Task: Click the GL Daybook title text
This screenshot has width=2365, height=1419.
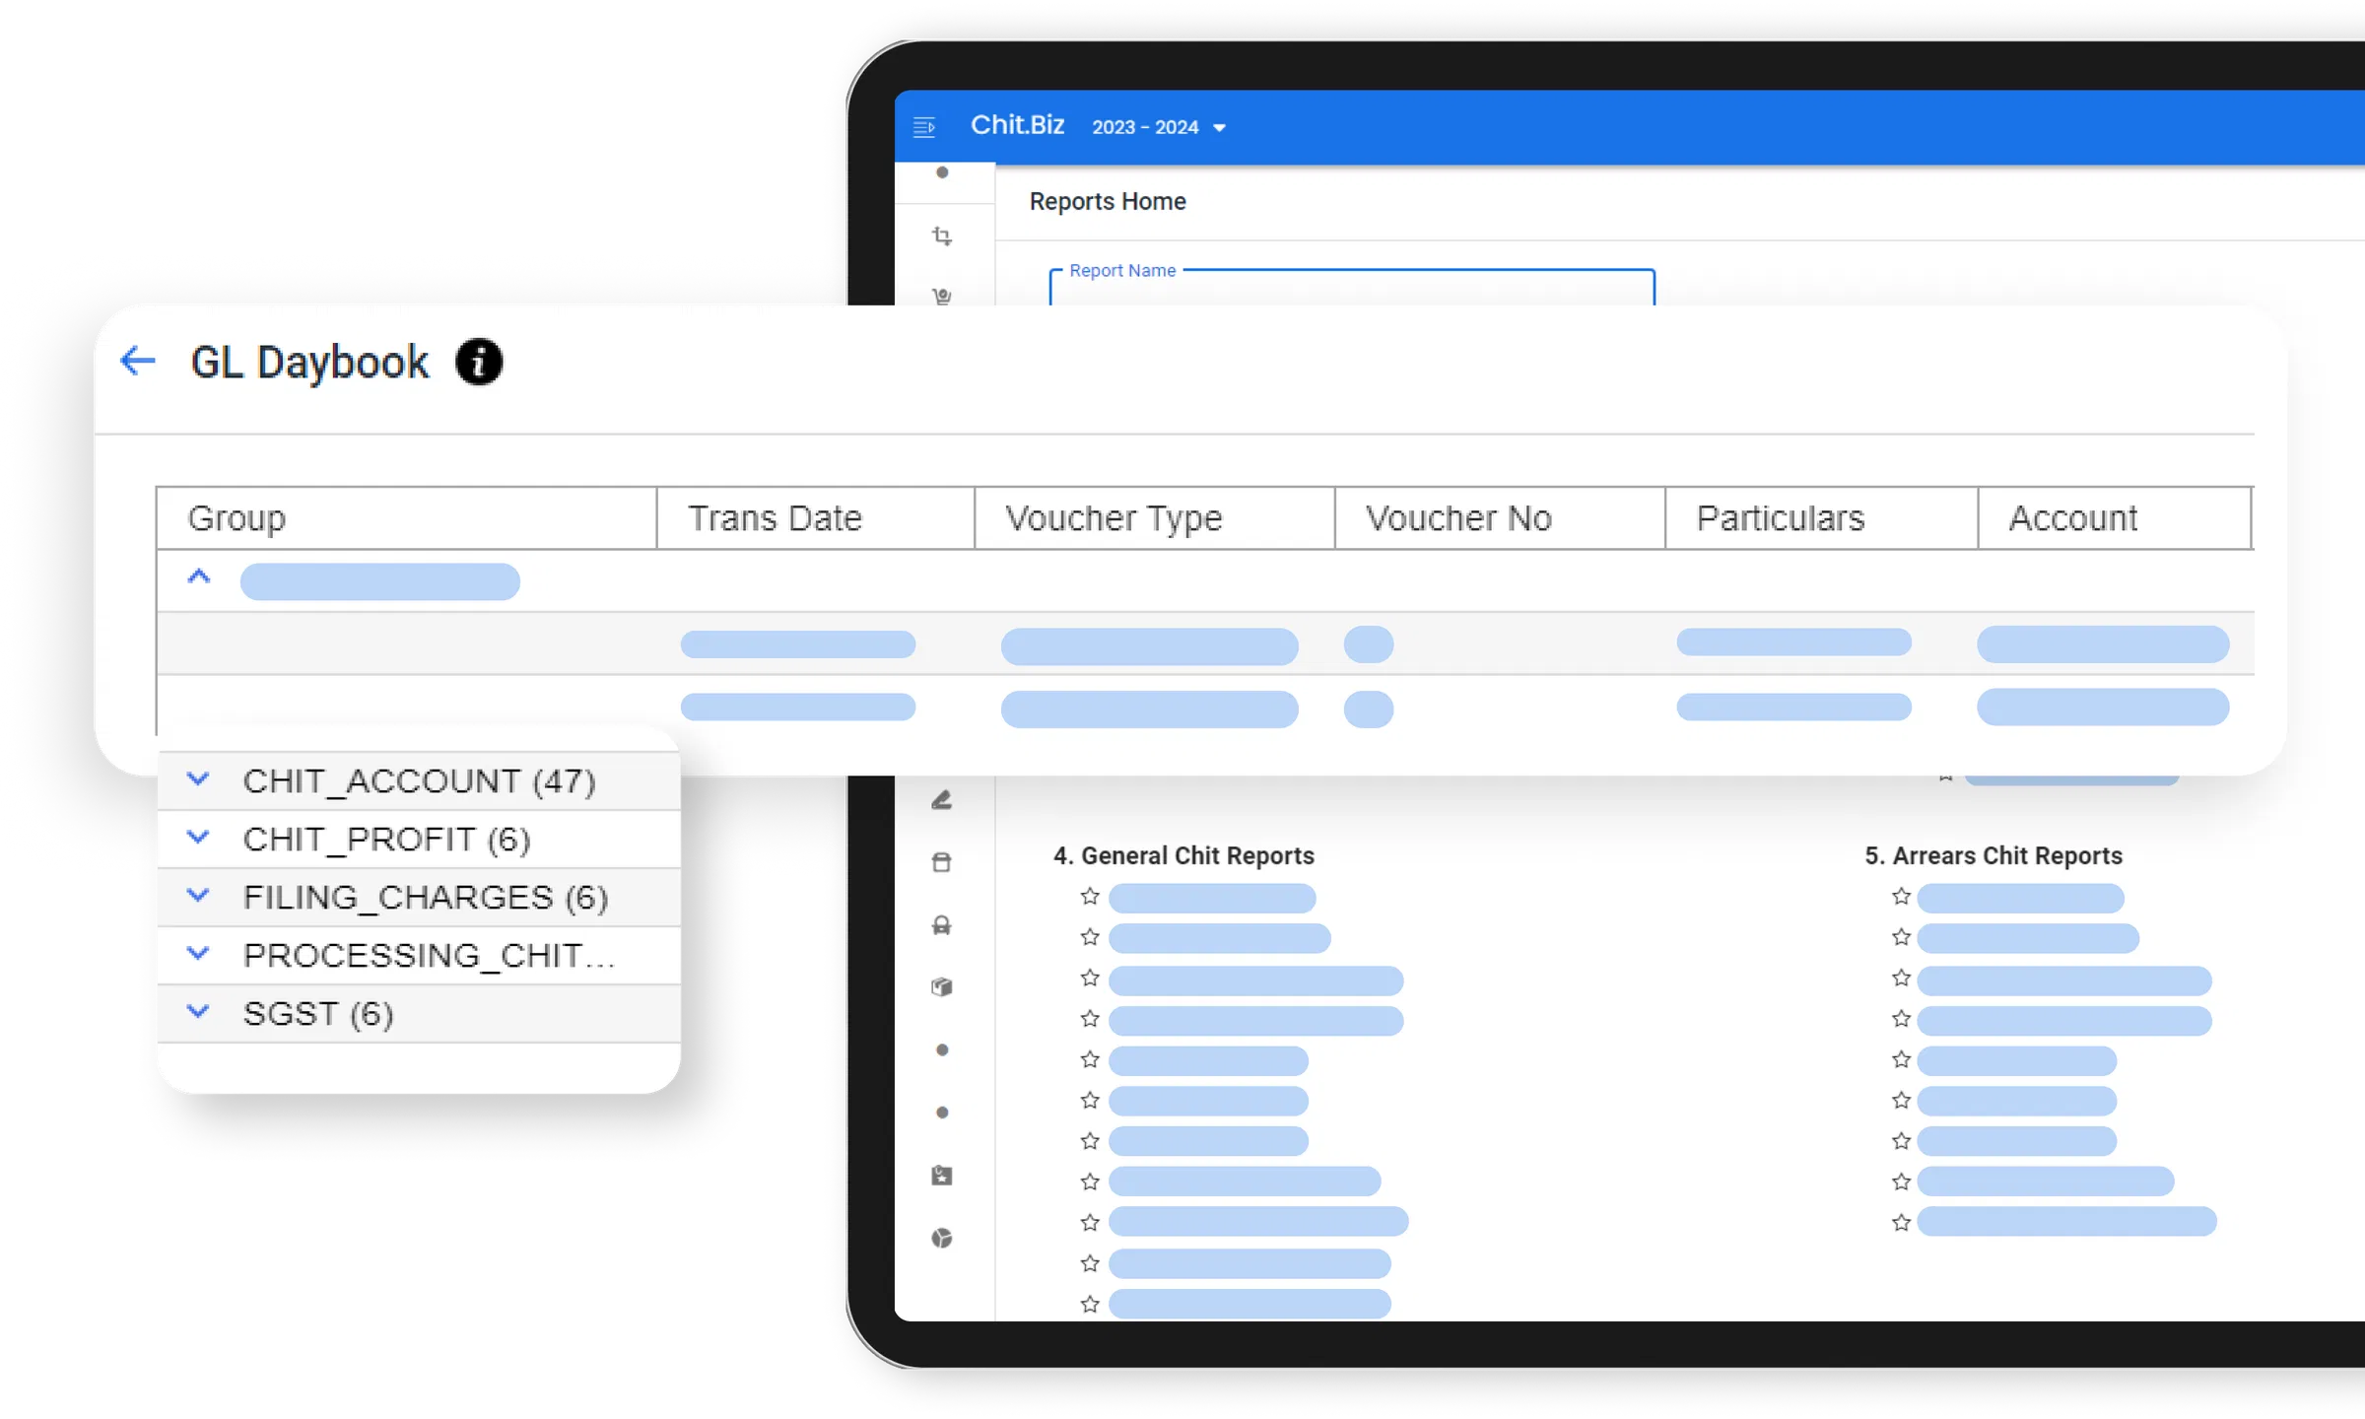Action: (x=309, y=362)
